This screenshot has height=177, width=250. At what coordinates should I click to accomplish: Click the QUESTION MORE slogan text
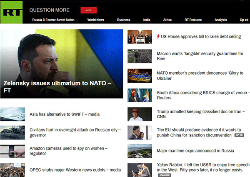point(50,10)
